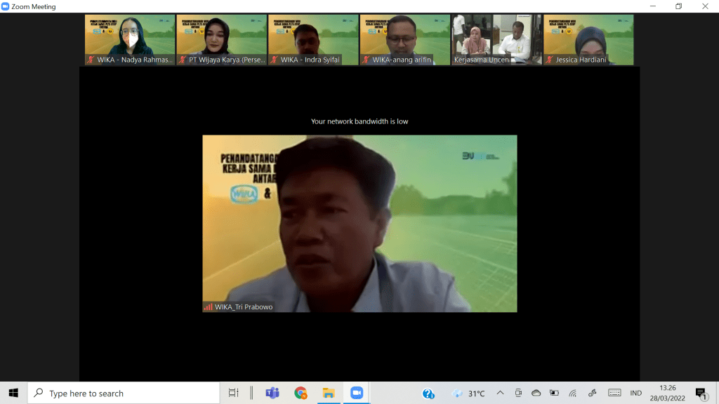Open Task View from the taskbar

click(233, 393)
